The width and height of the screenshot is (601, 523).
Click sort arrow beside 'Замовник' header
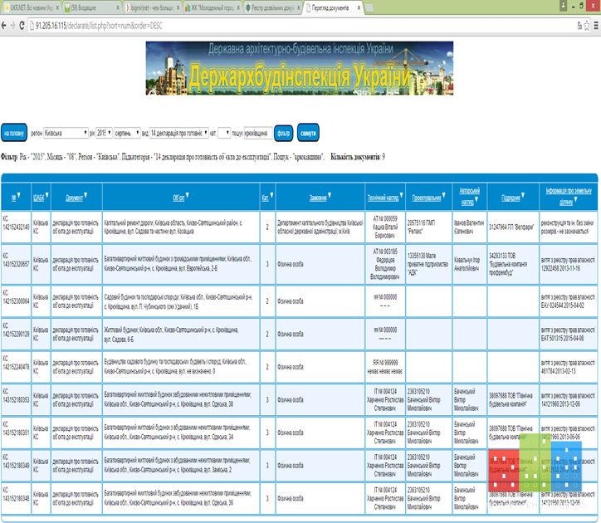[330, 196]
